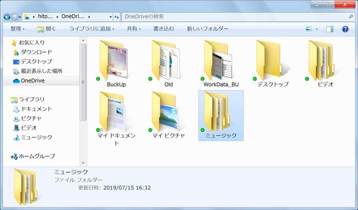Click the マイ ピクチャ folder name label
The width and height of the screenshot is (358, 210).
pyautogui.click(x=169, y=136)
